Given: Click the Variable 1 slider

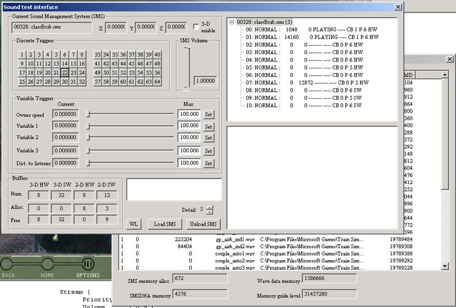Looking at the screenshot, I should coord(130,126).
